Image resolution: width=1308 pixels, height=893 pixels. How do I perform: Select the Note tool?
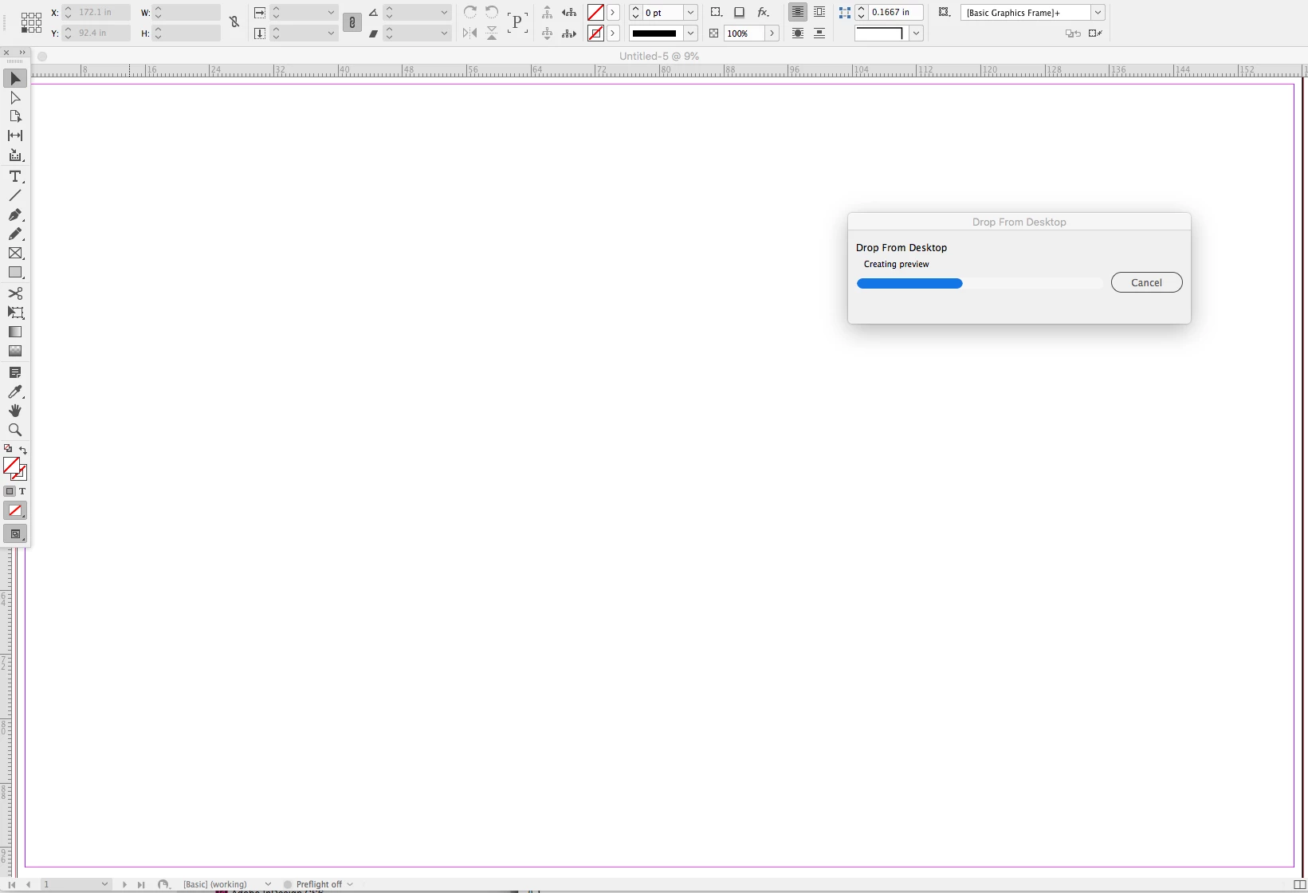click(15, 372)
